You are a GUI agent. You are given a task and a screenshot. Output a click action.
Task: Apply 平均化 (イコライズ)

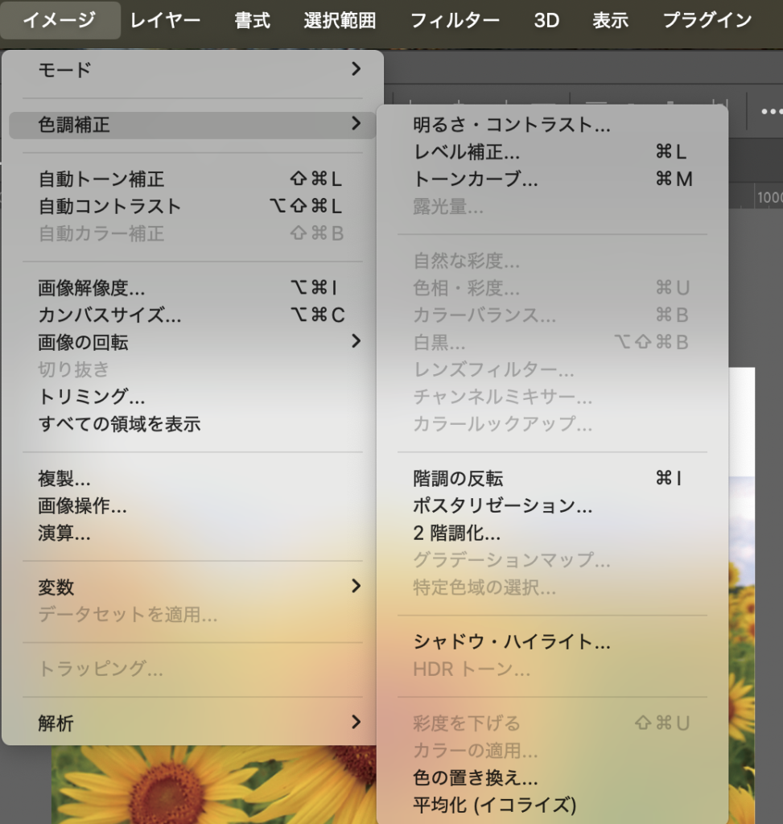(495, 804)
